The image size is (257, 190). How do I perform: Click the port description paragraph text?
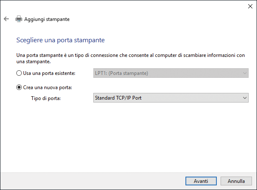[x=131, y=58]
